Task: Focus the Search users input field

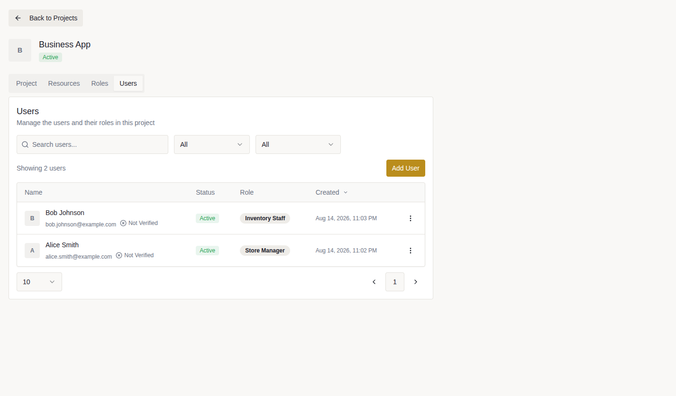Action: click(x=92, y=144)
